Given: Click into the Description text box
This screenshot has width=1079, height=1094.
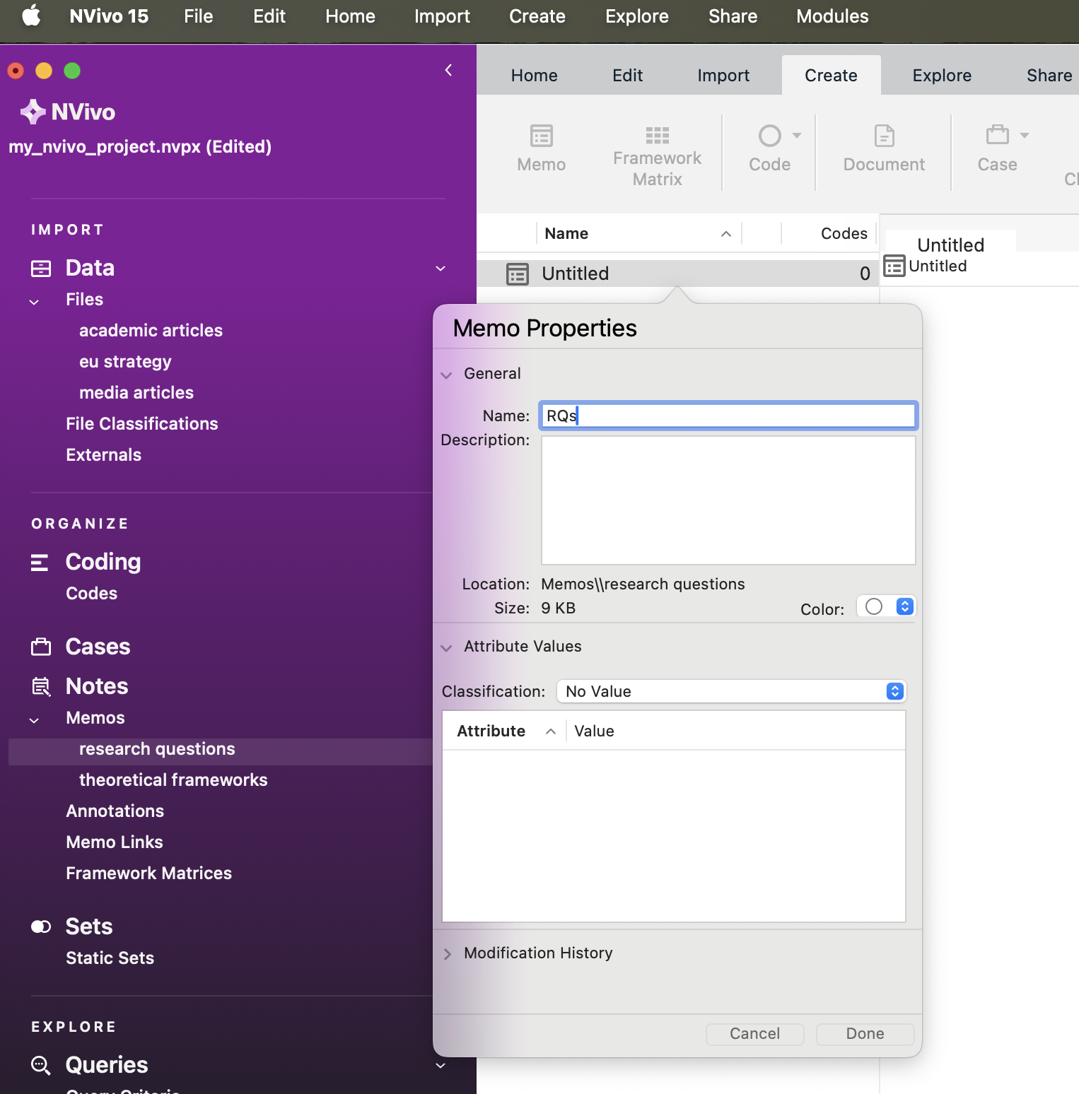Looking at the screenshot, I should (728, 500).
